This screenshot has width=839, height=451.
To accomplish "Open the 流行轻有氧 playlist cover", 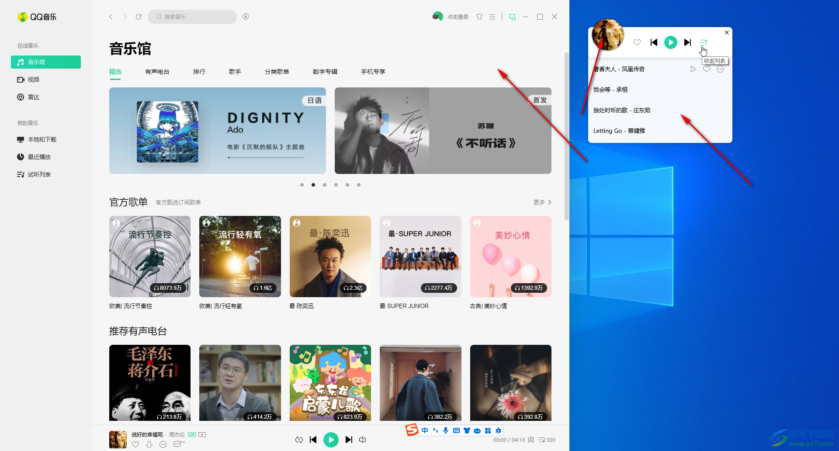I will [x=240, y=257].
